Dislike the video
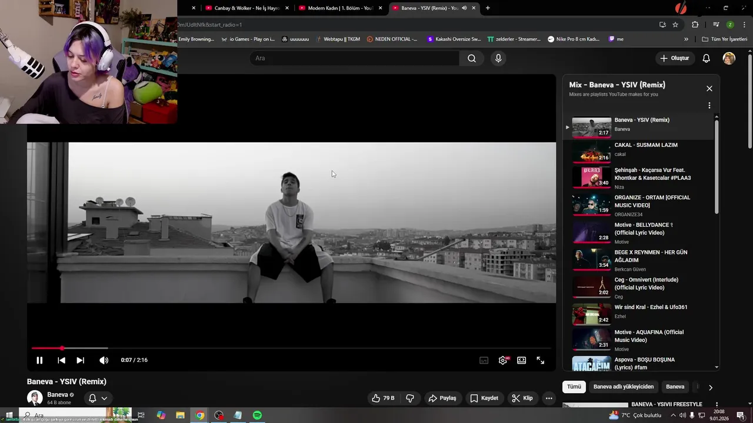753x423 pixels. pos(410,398)
